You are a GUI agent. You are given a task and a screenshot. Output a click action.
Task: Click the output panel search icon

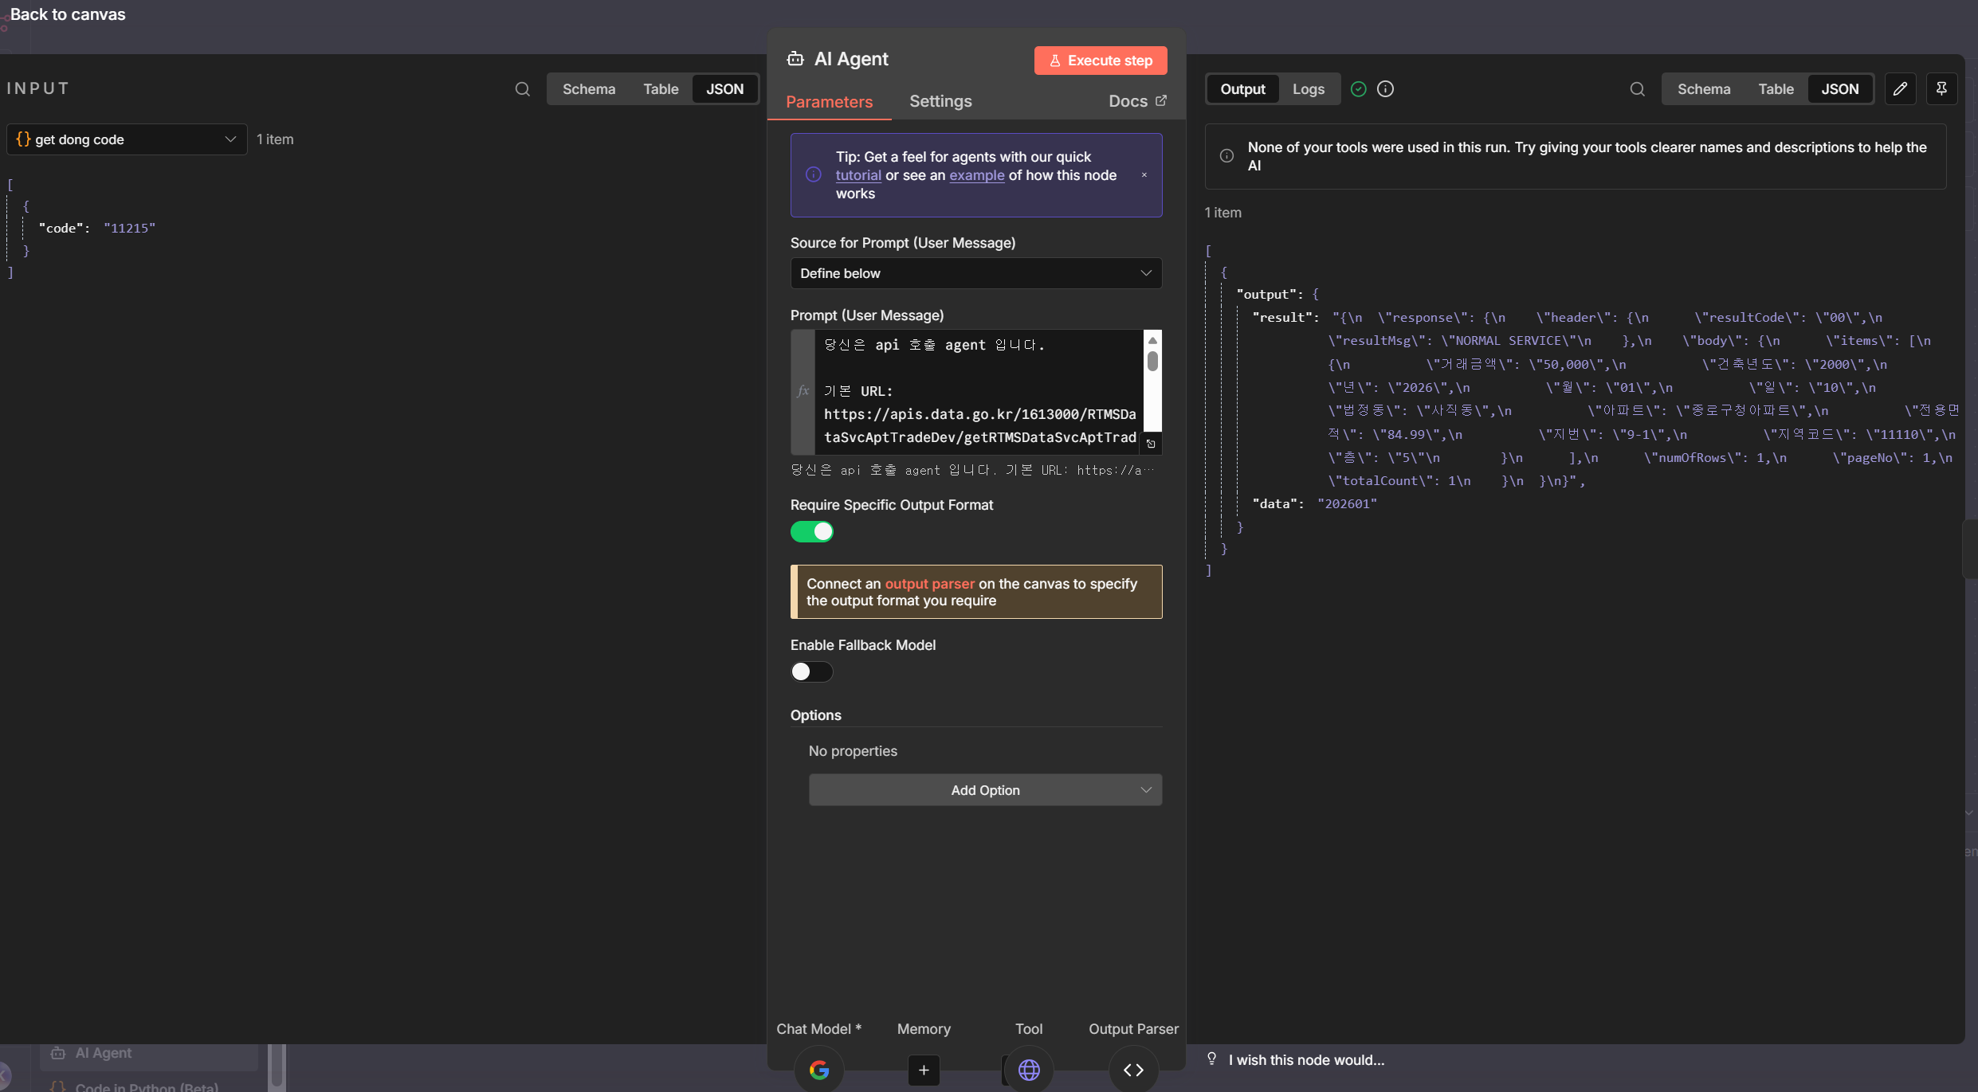[1637, 89]
